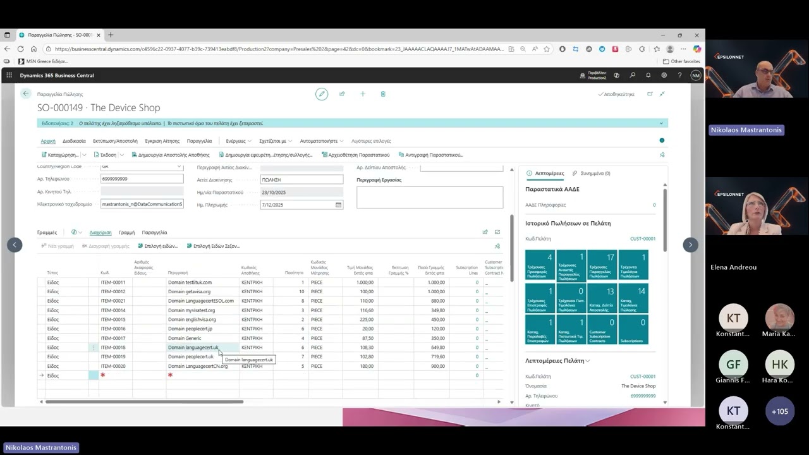Delete the order using trash icon
This screenshot has height=455, width=809.
coord(383,94)
